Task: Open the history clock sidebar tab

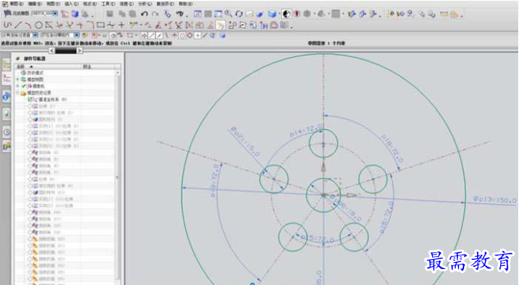Action: coord(6,132)
